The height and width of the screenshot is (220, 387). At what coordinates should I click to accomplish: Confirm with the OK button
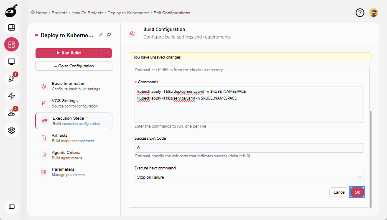[357, 192]
